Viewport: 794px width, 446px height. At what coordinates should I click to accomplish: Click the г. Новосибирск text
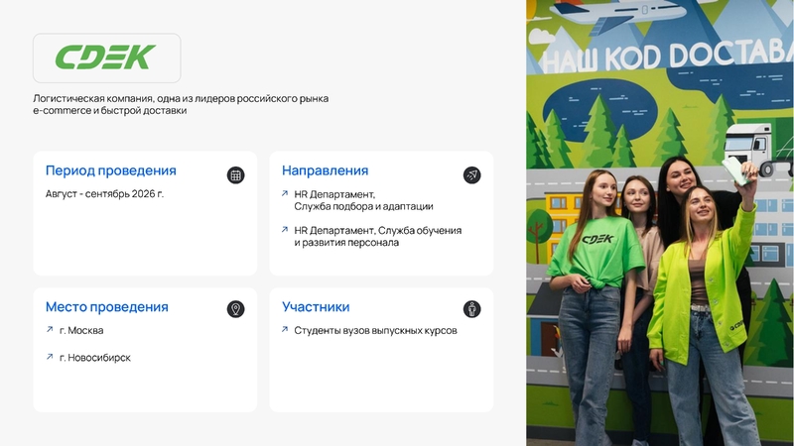click(x=94, y=358)
